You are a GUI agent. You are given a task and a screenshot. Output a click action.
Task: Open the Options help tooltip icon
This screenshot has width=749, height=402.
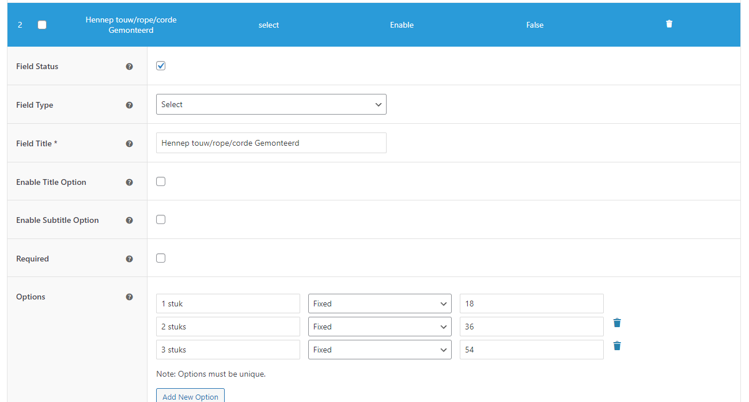point(129,297)
